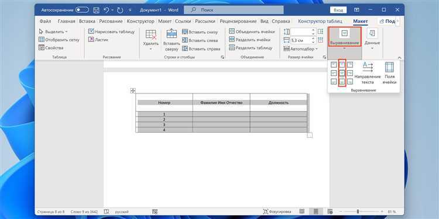Click the Вход sign-in button
Image resolution: width=439 pixels, height=219 pixels.
point(338,10)
